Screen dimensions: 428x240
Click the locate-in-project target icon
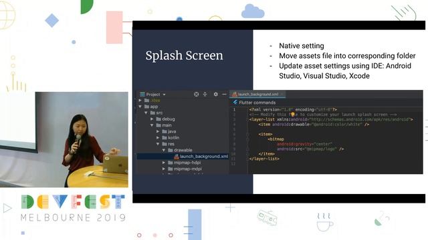point(196,94)
